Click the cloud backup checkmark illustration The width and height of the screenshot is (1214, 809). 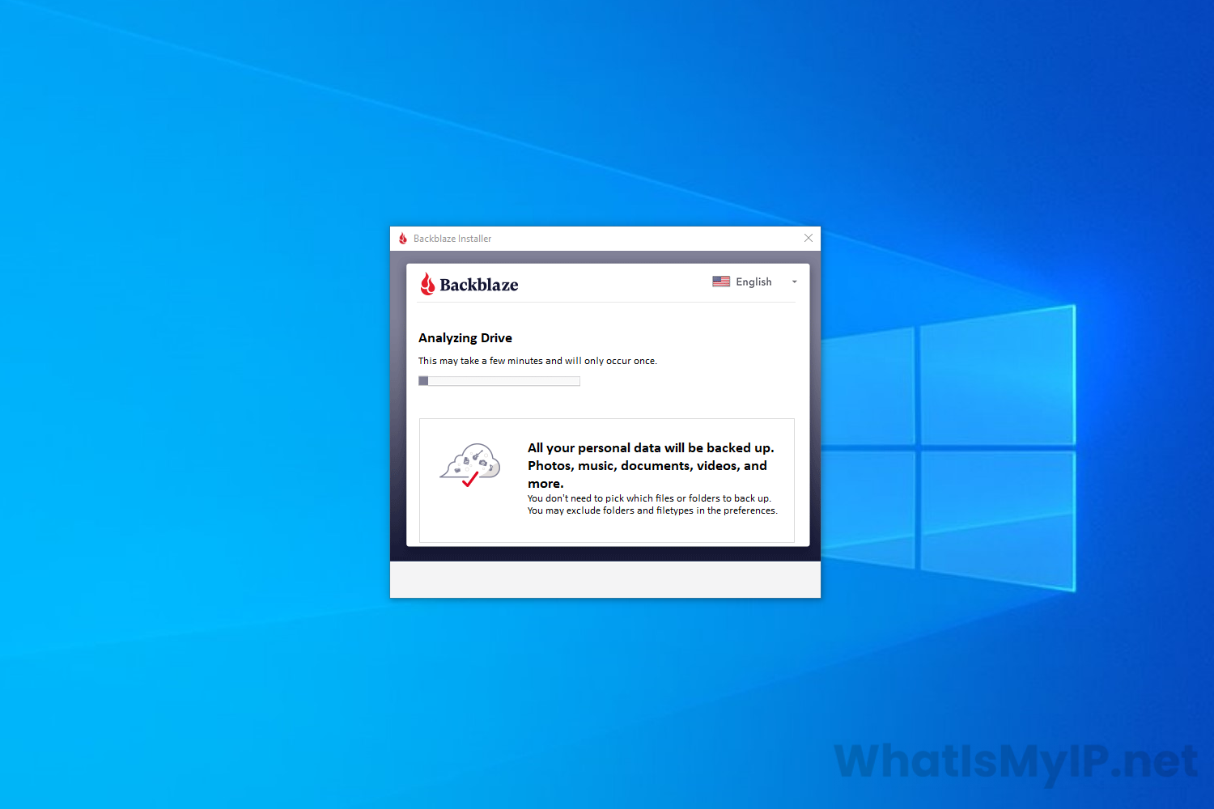470,465
